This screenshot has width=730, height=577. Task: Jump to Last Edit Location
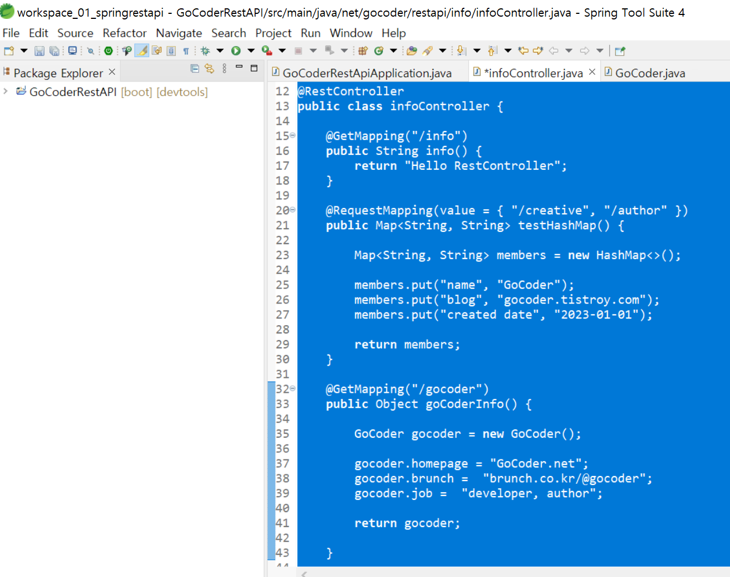[523, 51]
